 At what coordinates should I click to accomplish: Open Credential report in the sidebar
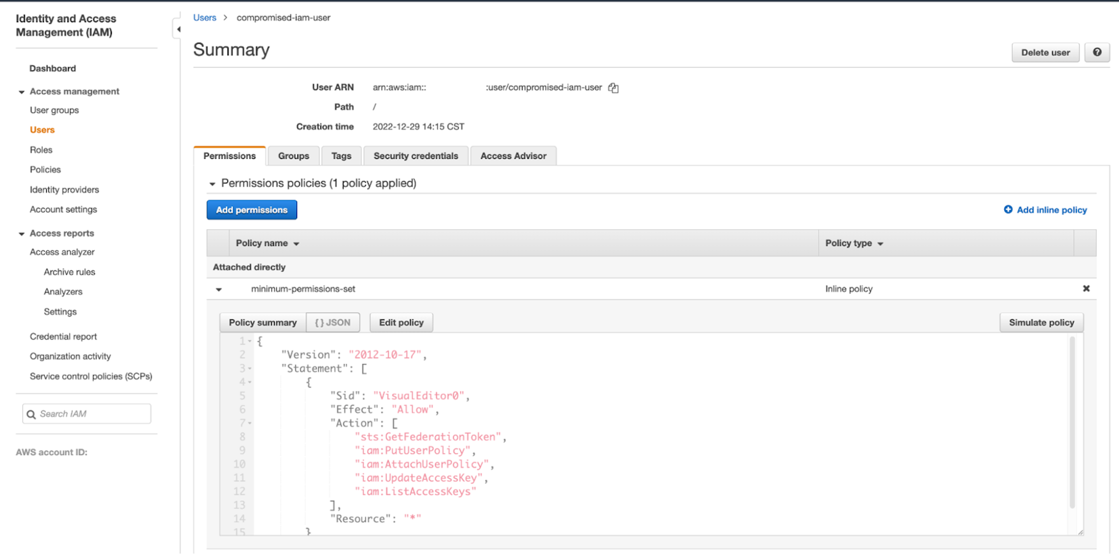pyautogui.click(x=63, y=336)
